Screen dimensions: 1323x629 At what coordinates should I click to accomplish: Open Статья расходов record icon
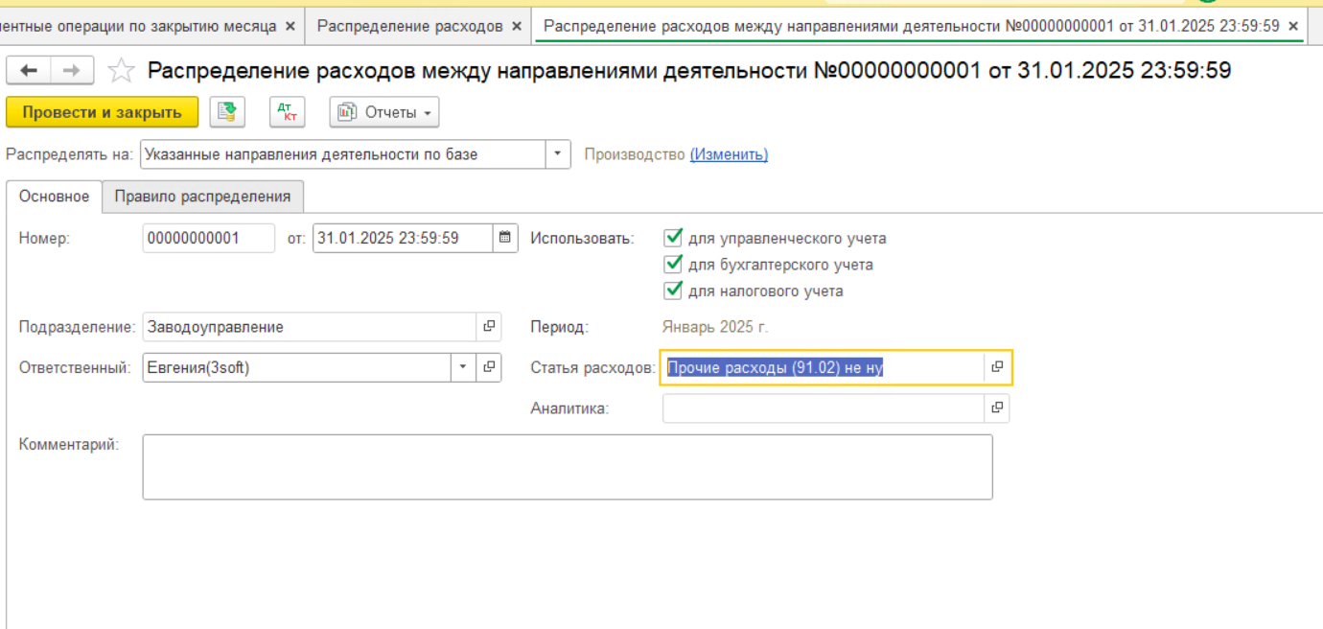click(x=997, y=367)
